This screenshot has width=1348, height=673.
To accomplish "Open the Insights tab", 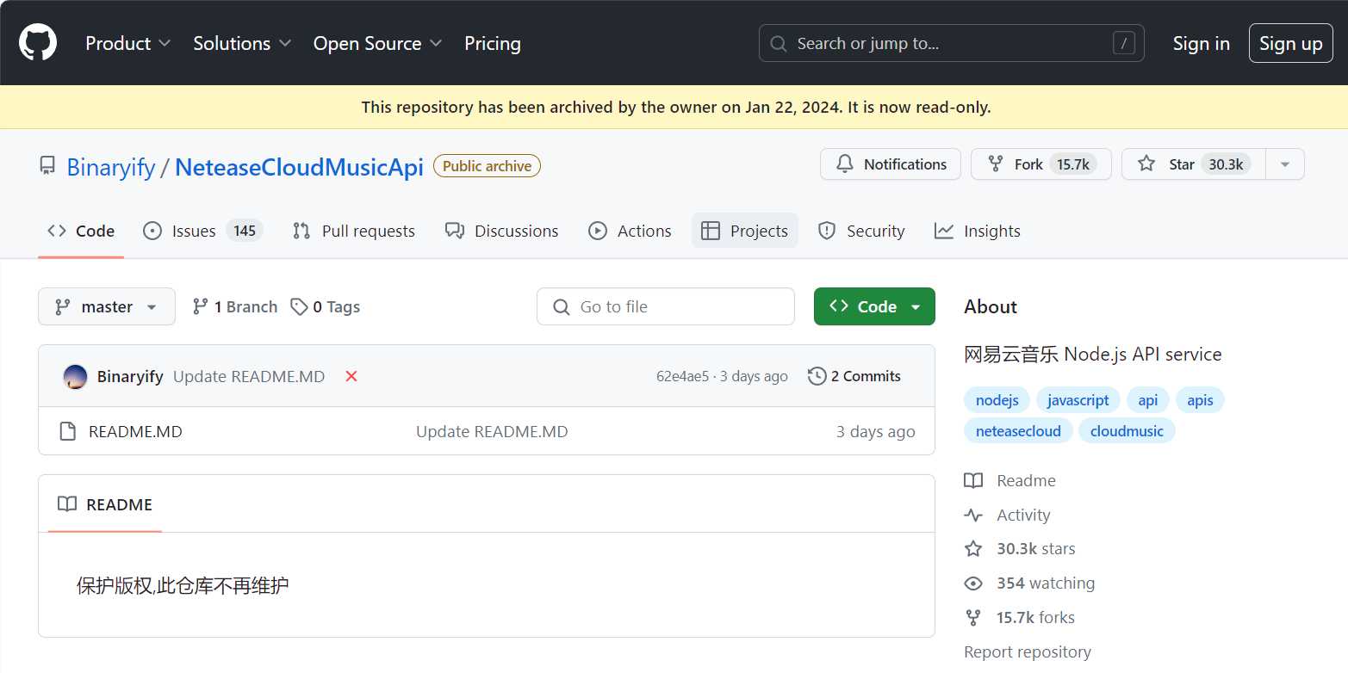I will [x=978, y=231].
